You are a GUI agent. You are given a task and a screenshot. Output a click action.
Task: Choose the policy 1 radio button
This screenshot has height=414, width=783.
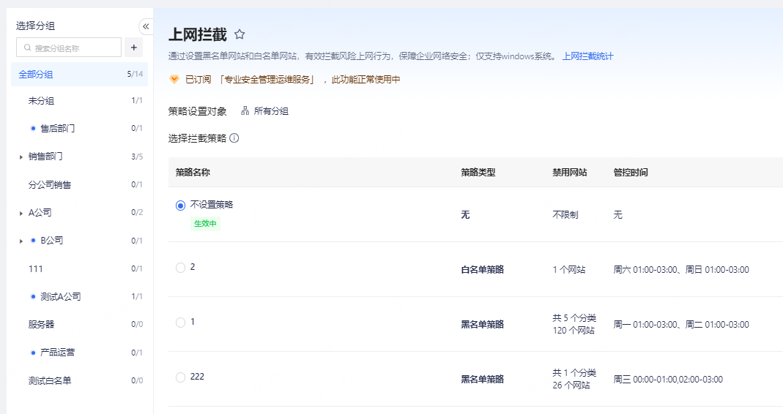181,323
